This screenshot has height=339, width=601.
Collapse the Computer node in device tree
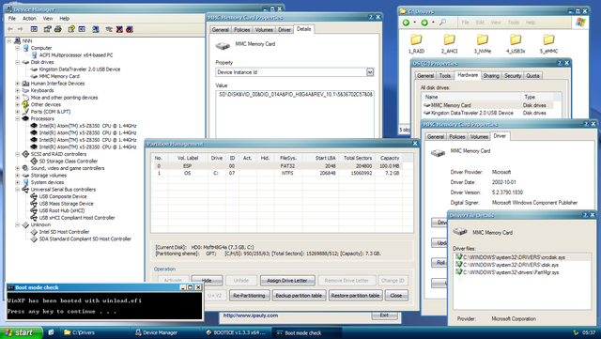click(17, 48)
